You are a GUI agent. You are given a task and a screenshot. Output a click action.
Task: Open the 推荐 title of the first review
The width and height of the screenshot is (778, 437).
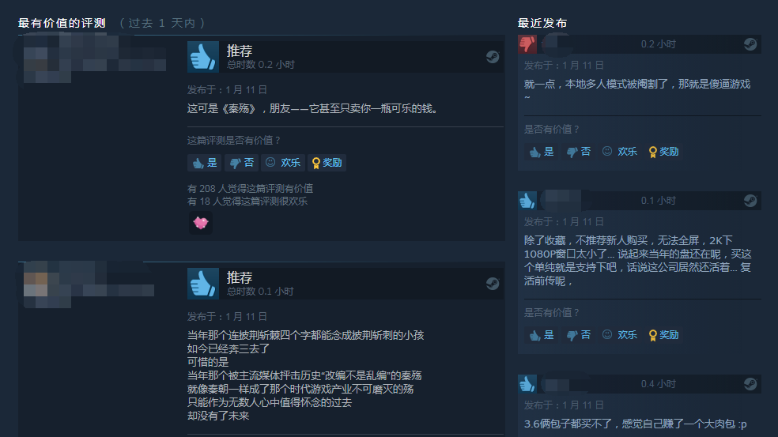240,51
